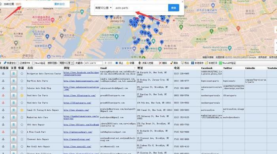Click the red anchor icon for A Plus Coach Part
The image size is (277, 154).
3,132
